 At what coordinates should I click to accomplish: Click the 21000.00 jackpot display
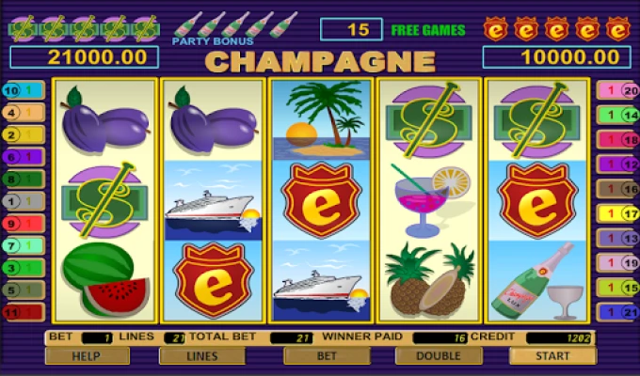coord(85,57)
